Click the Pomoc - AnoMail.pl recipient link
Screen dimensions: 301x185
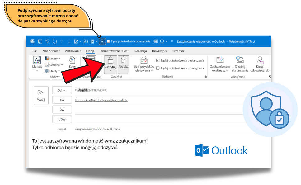coord(101,100)
